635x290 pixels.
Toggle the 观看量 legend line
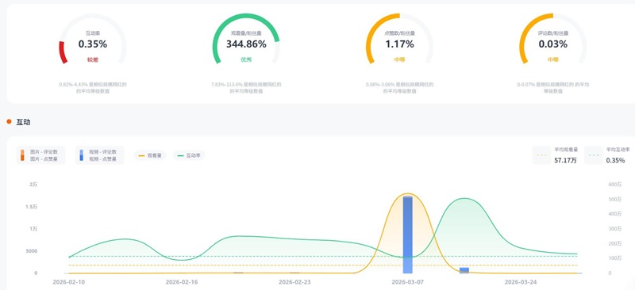click(150, 155)
